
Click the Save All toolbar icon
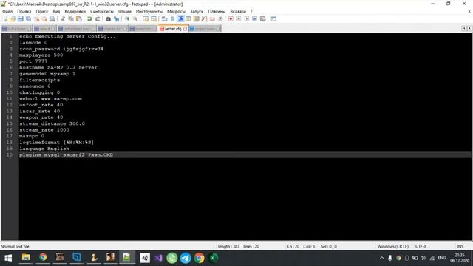(28, 18)
